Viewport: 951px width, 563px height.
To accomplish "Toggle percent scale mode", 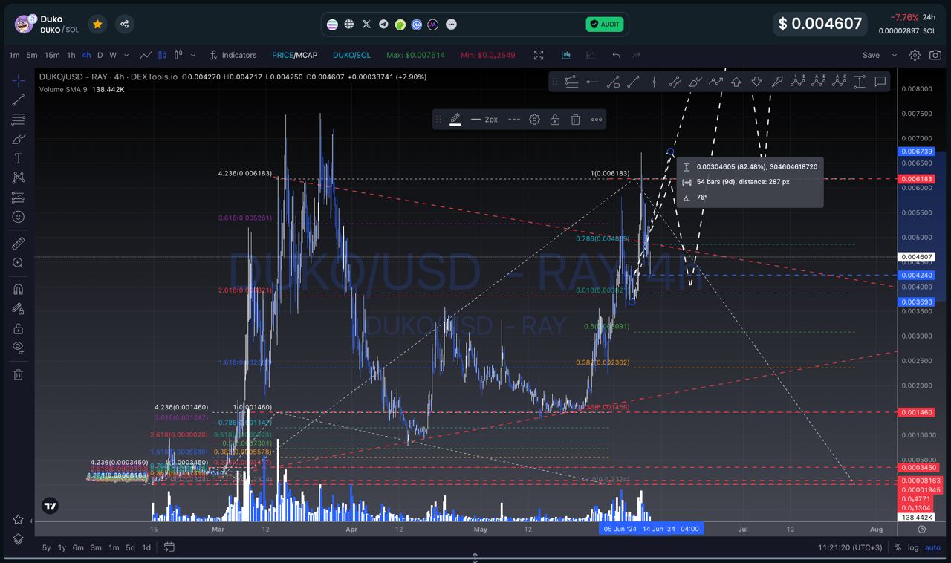I will pos(898,547).
